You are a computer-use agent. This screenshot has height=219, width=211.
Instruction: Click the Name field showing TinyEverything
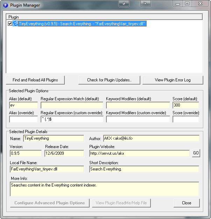pos(54,138)
